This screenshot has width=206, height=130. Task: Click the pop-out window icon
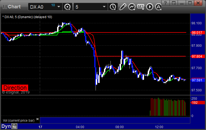(x=174, y=3)
